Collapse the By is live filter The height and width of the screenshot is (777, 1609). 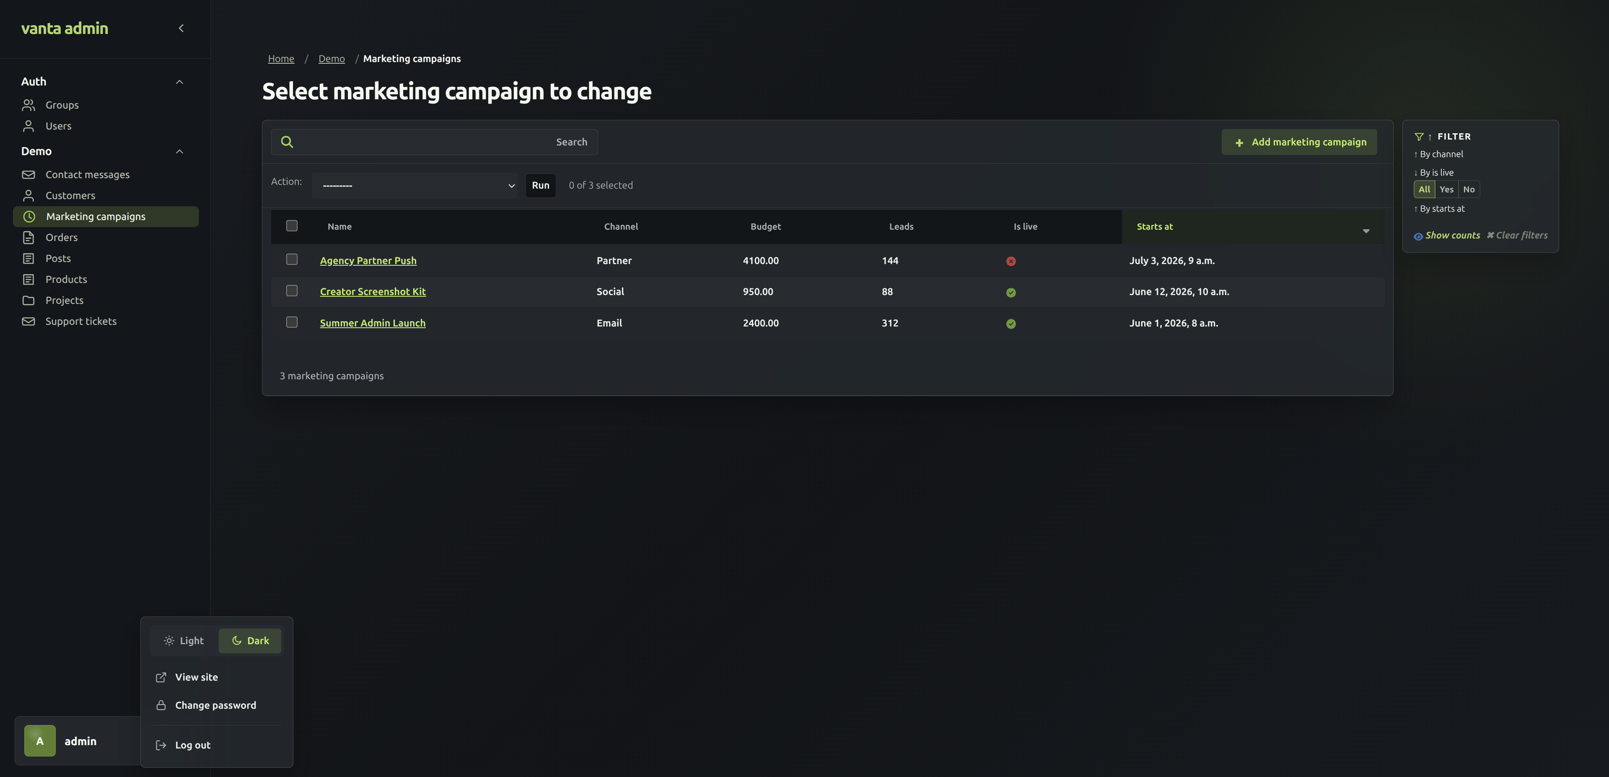1433,172
